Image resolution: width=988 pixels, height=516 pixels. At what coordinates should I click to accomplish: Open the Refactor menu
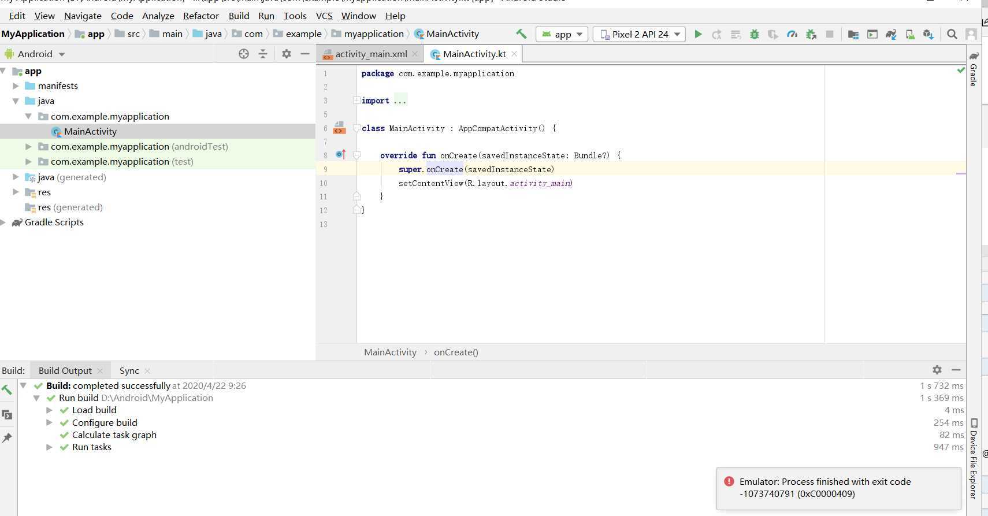200,16
